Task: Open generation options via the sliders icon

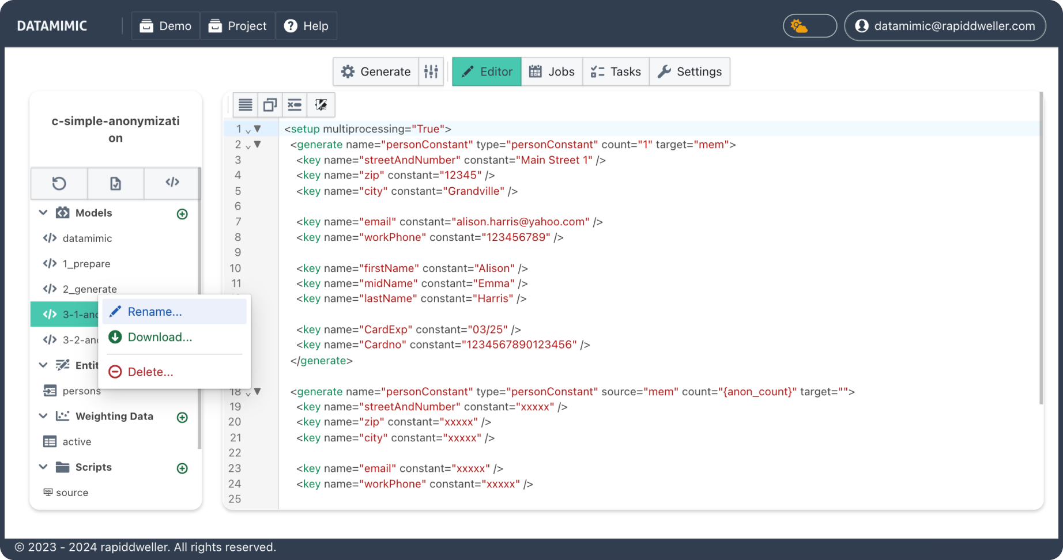Action: pyautogui.click(x=431, y=71)
